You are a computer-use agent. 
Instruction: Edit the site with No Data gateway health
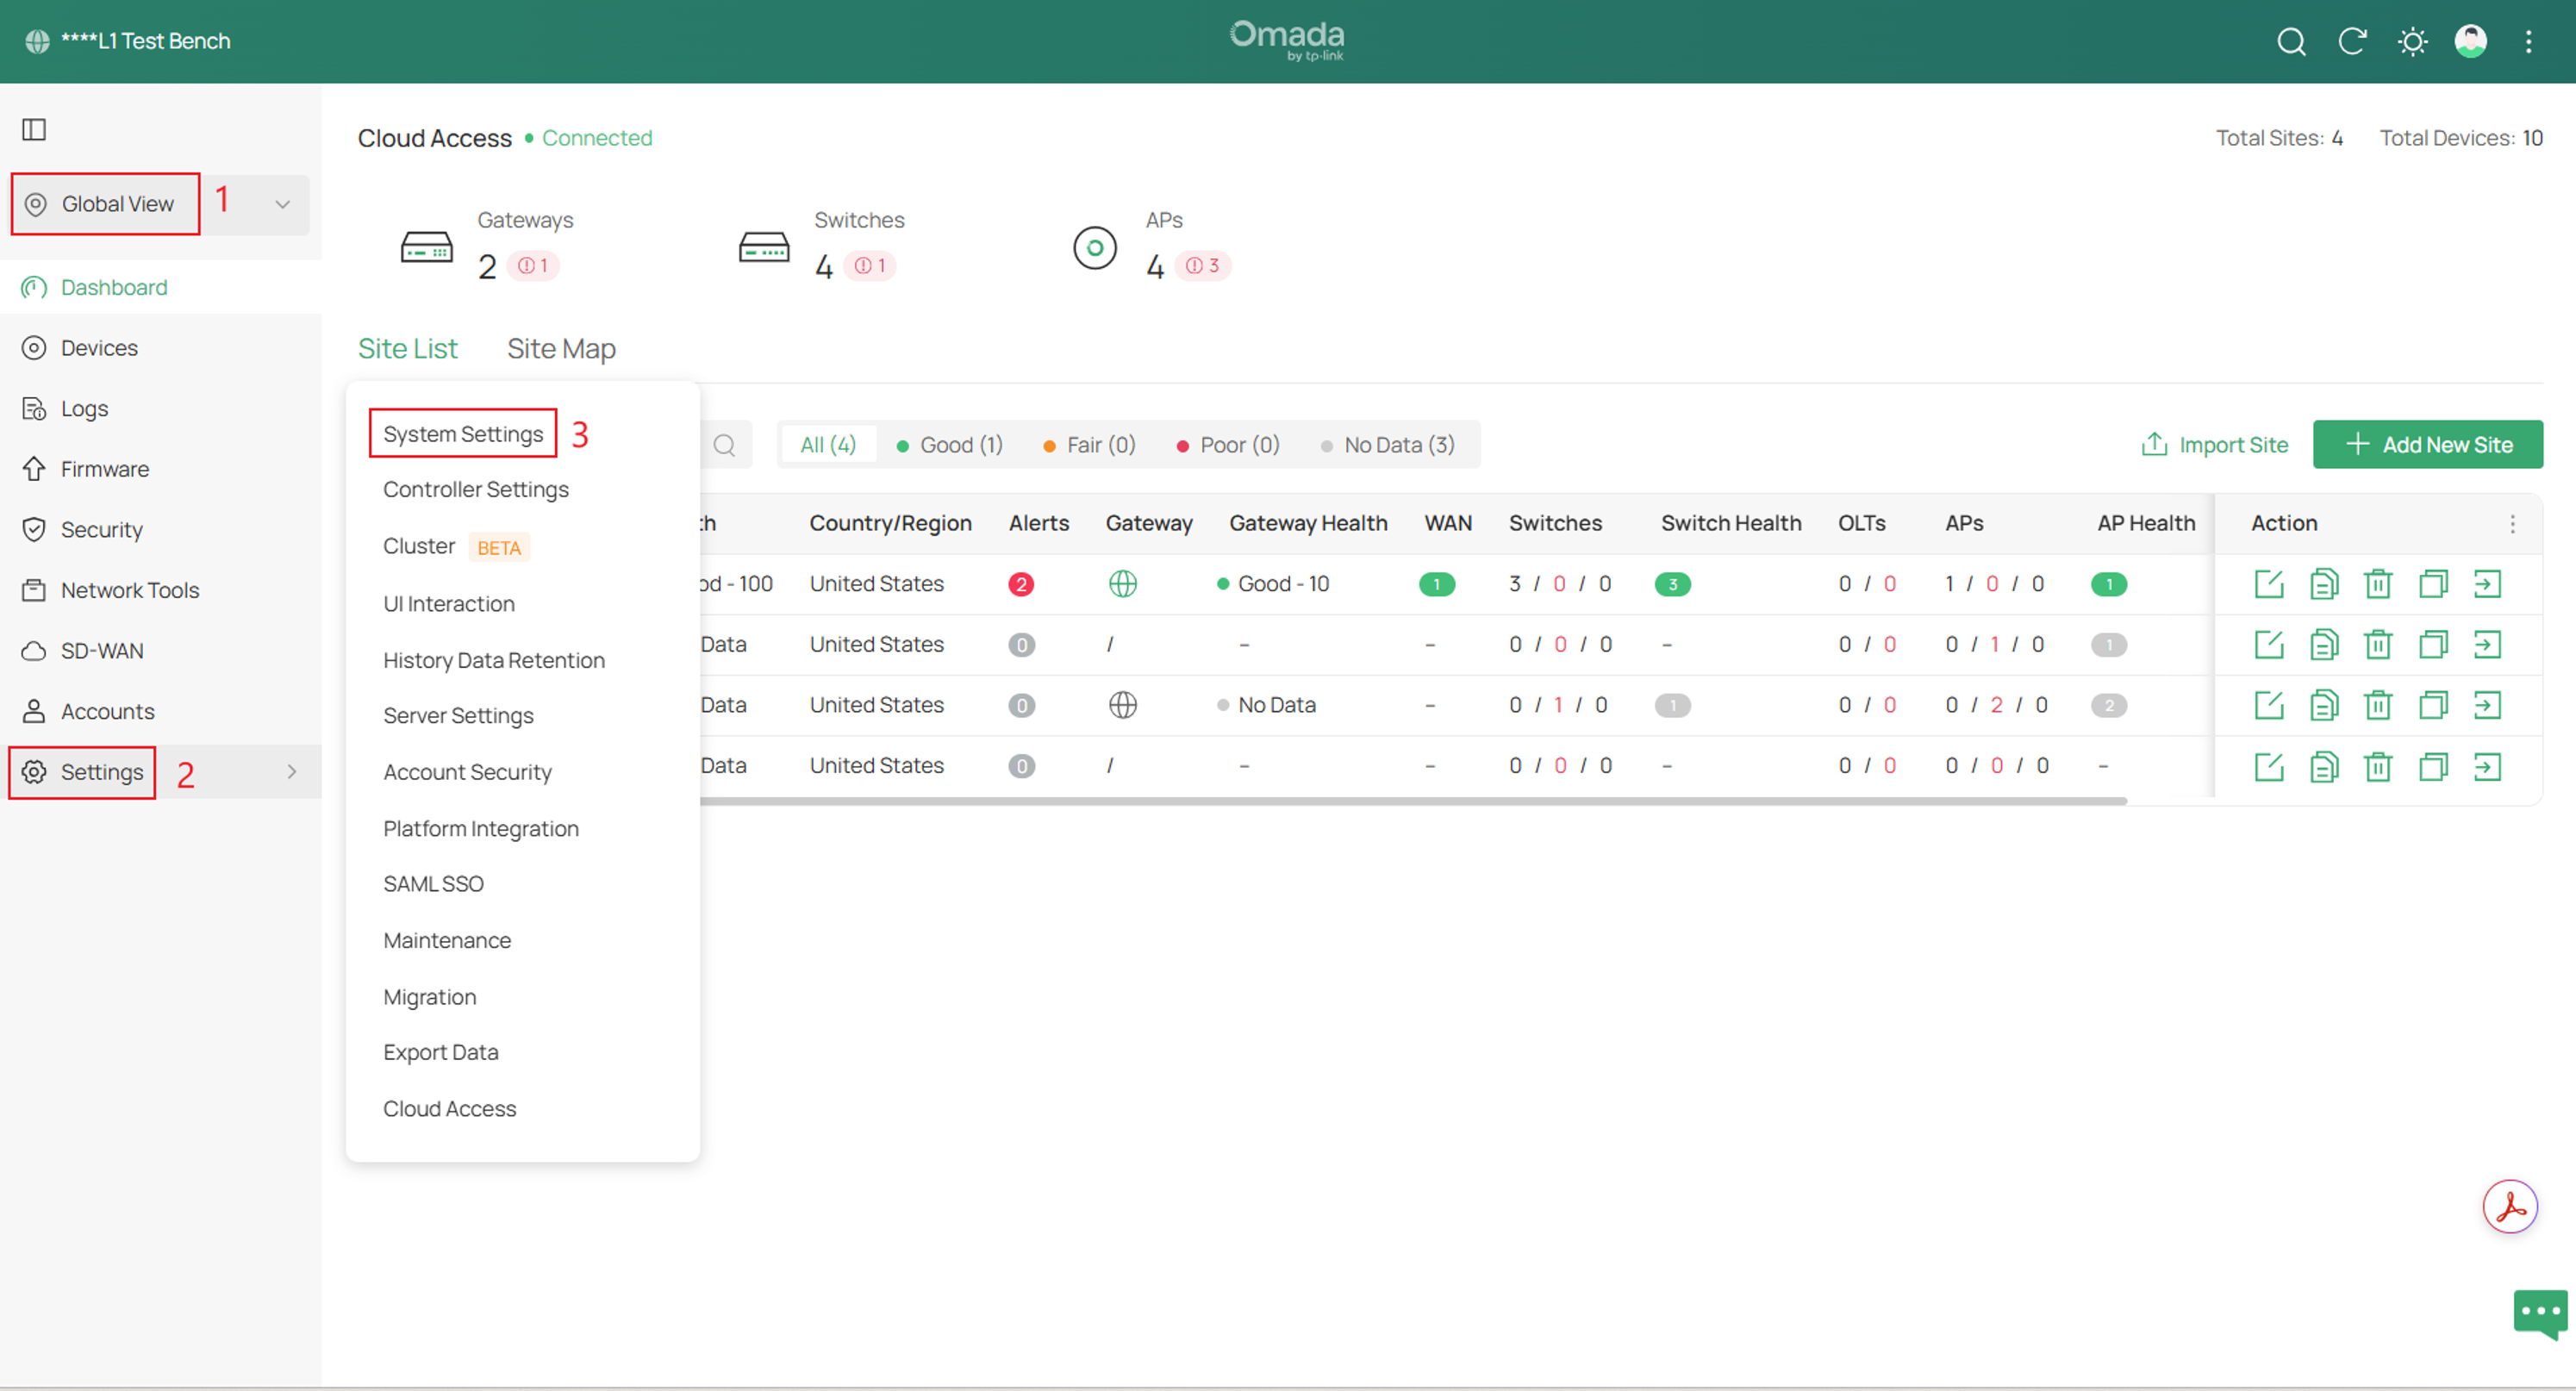2269,705
